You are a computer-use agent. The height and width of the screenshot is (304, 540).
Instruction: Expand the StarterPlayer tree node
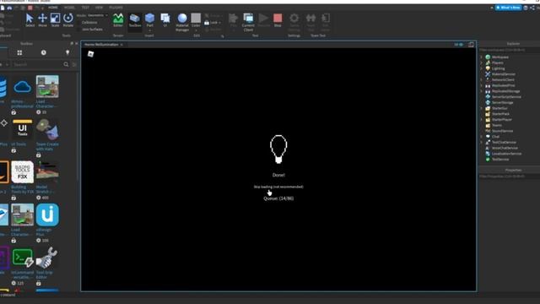pyautogui.click(x=482, y=120)
